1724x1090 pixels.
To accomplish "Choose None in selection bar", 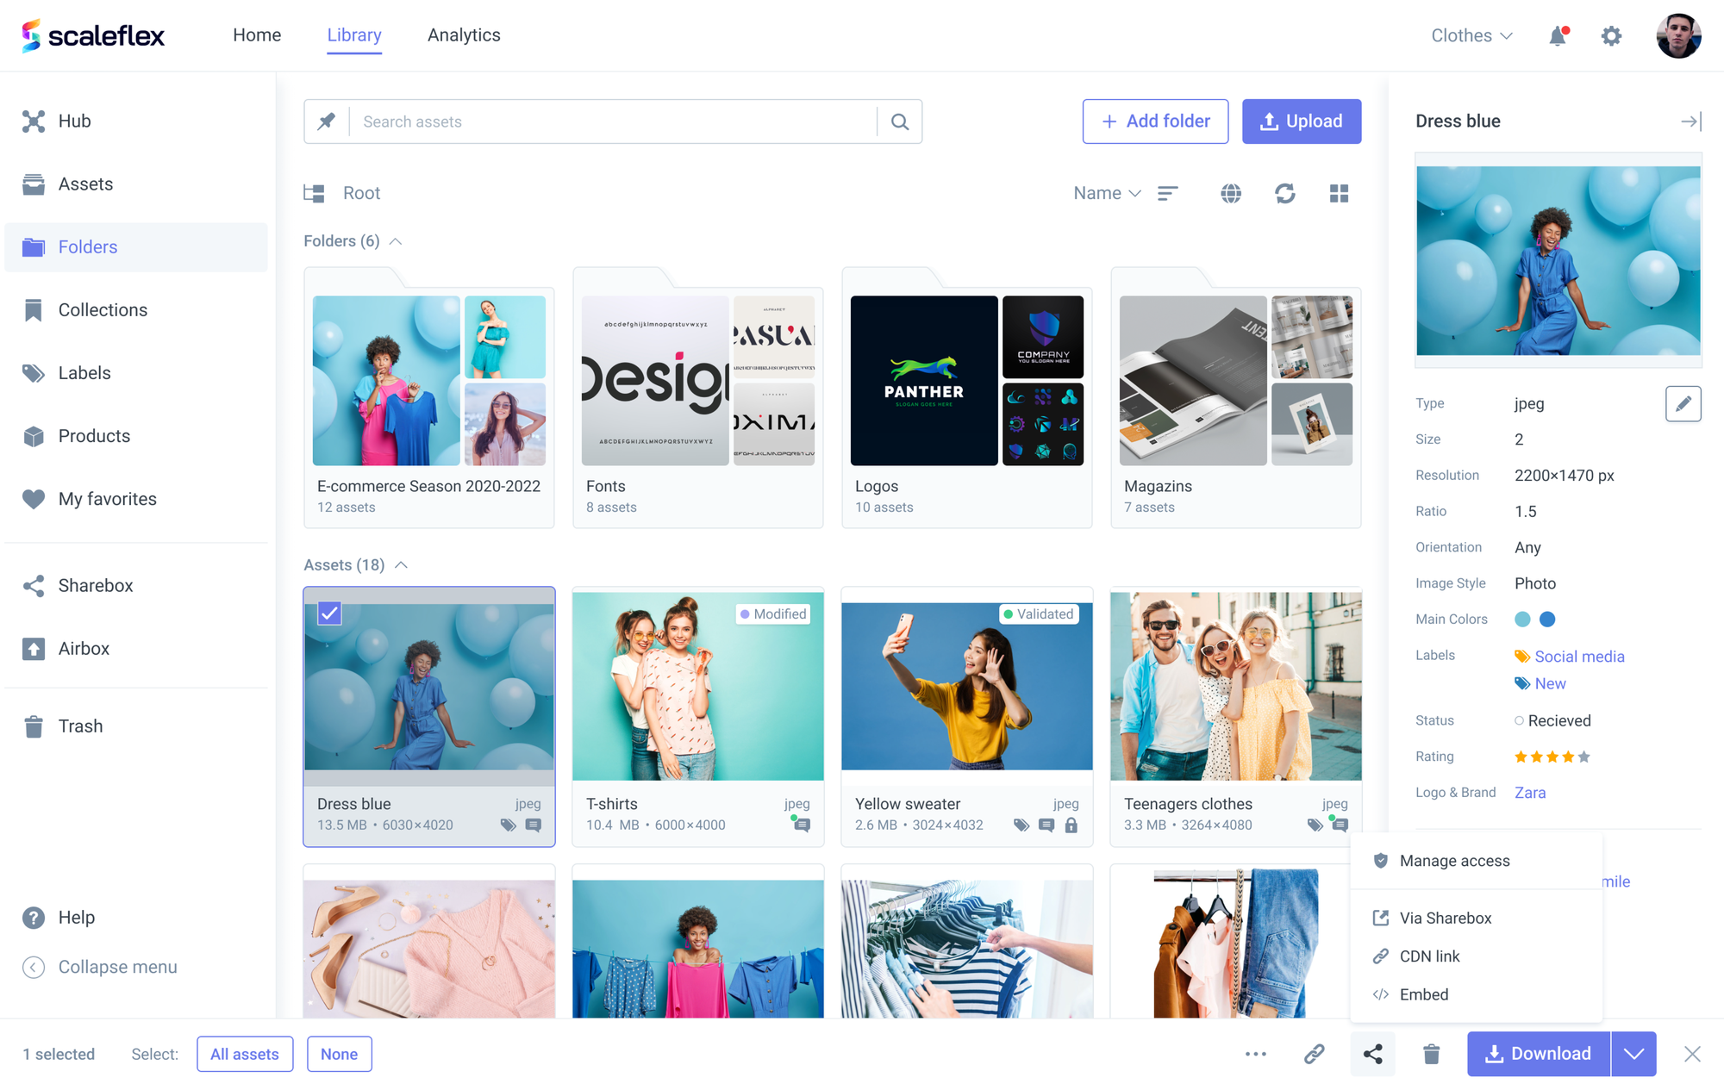I will click(339, 1054).
